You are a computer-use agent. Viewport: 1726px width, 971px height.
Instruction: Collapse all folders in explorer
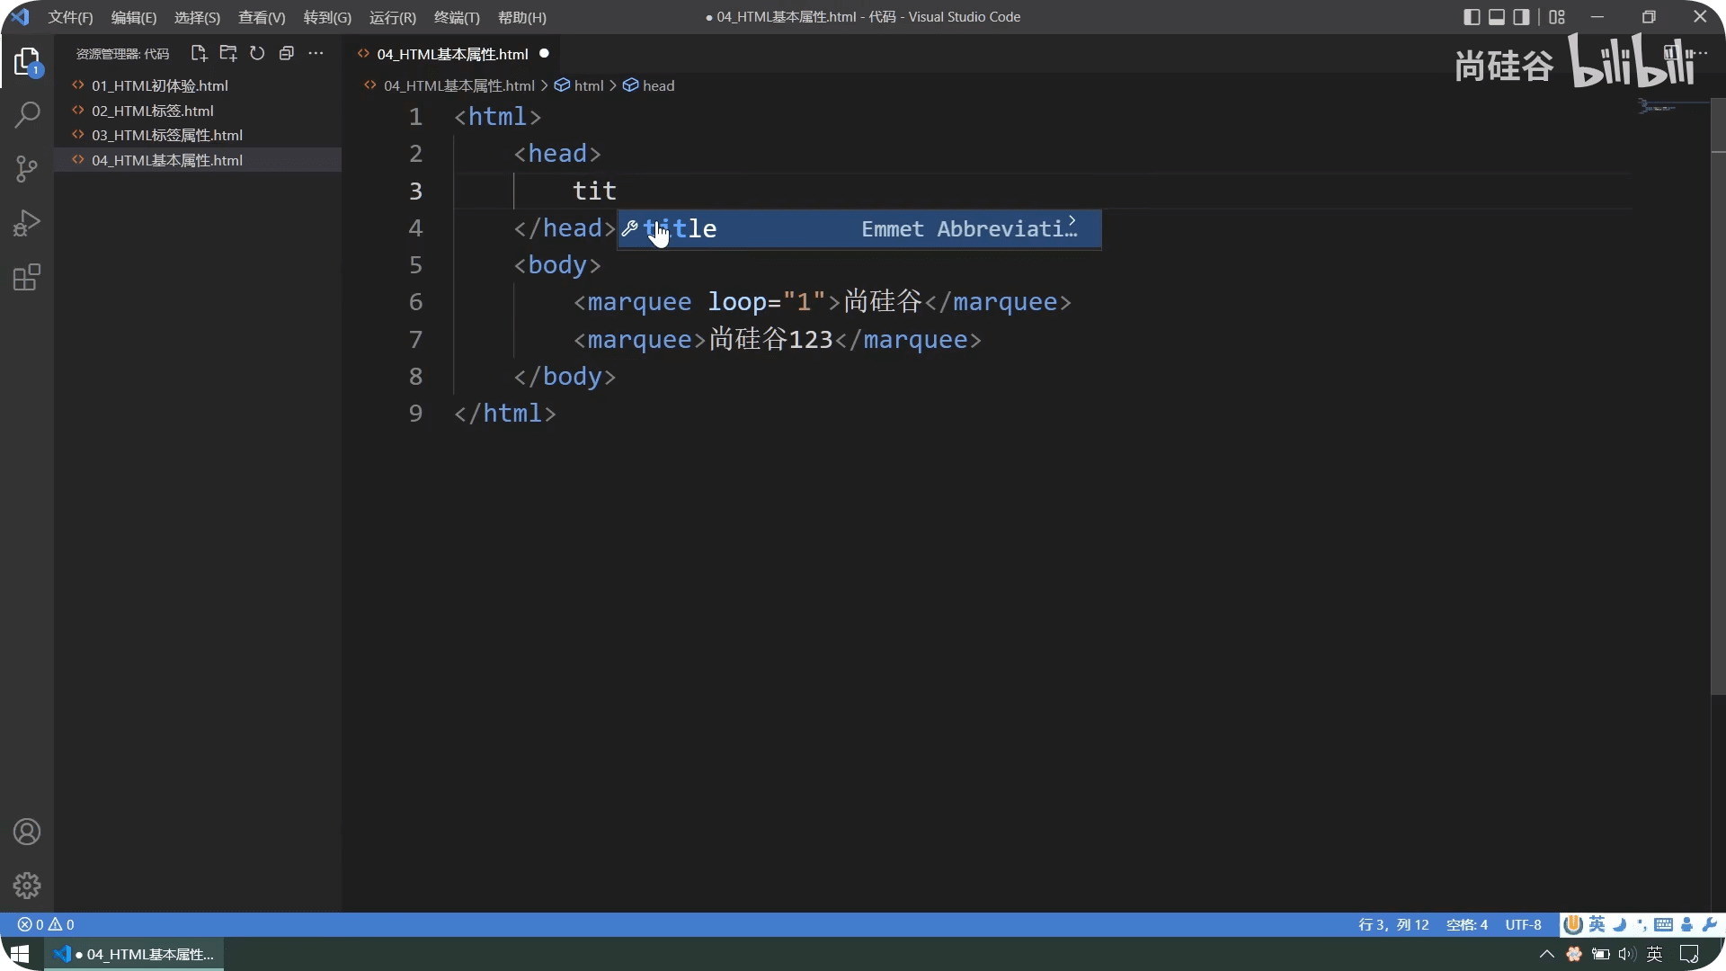pos(287,54)
